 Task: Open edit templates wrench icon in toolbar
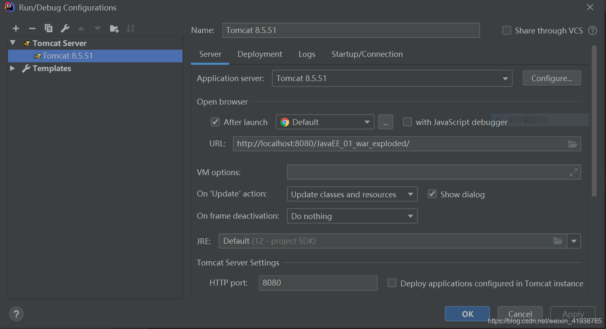tap(65, 28)
